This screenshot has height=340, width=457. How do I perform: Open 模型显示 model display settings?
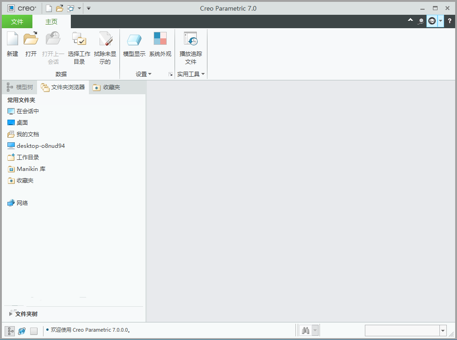pos(134,44)
